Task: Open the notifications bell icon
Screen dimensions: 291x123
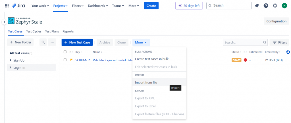Action: pos(257,6)
